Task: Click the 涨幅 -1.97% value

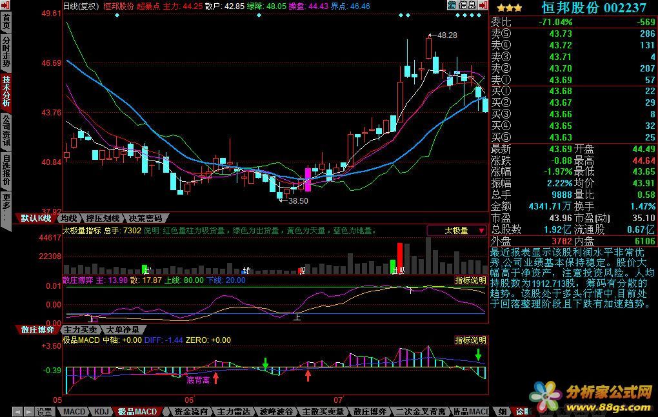Action: [x=558, y=172]
